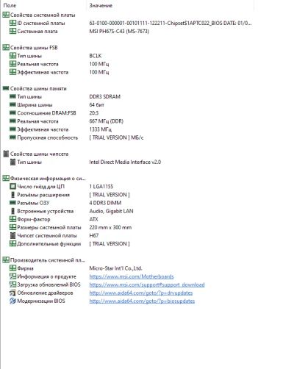Image resolution: width=294 pixels, height=369 pixels.
Task: Select the BCLK bus type value
Action: point(96,56)
